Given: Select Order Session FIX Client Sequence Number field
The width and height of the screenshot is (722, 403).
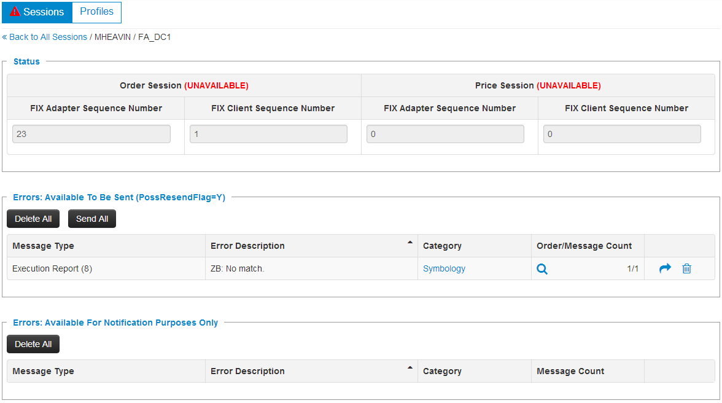Looking at the screenshot, I should [268, 134].
